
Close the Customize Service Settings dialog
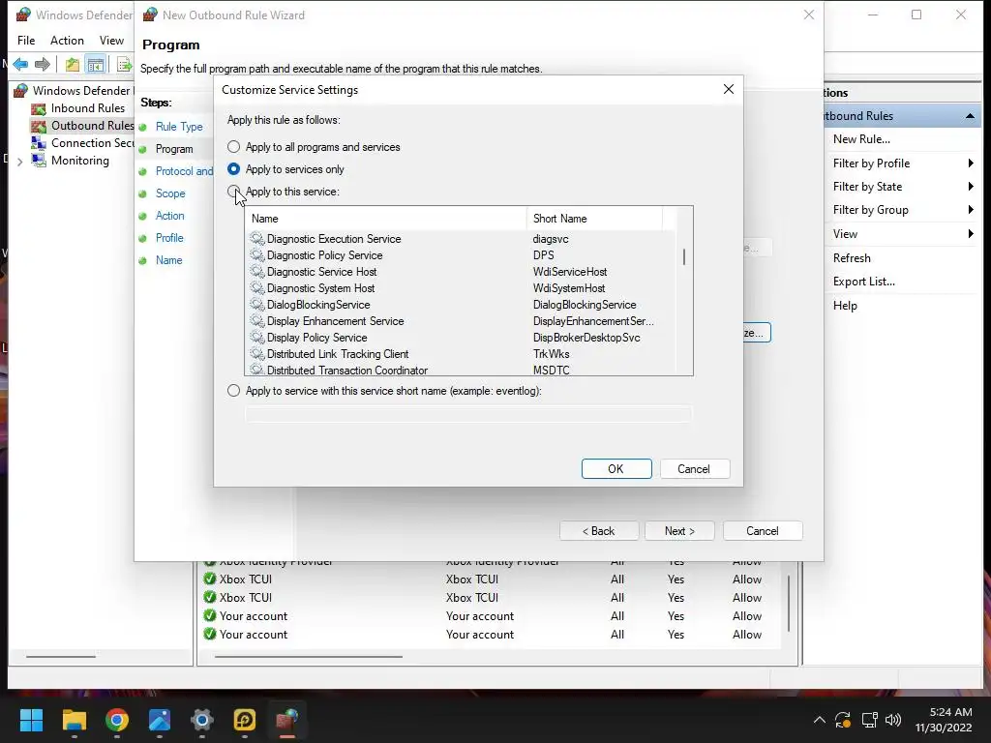click(x=729, y=89)
